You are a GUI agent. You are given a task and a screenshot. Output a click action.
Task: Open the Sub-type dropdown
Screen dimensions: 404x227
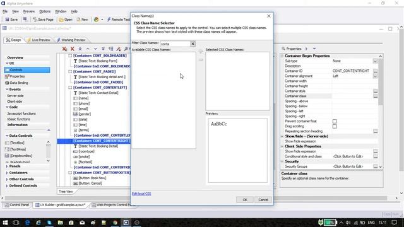point(375,61)
